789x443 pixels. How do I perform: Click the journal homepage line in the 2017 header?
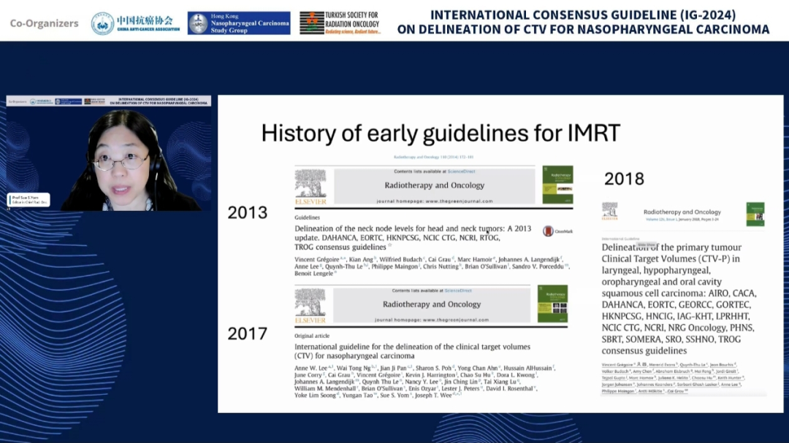[432, 320]
